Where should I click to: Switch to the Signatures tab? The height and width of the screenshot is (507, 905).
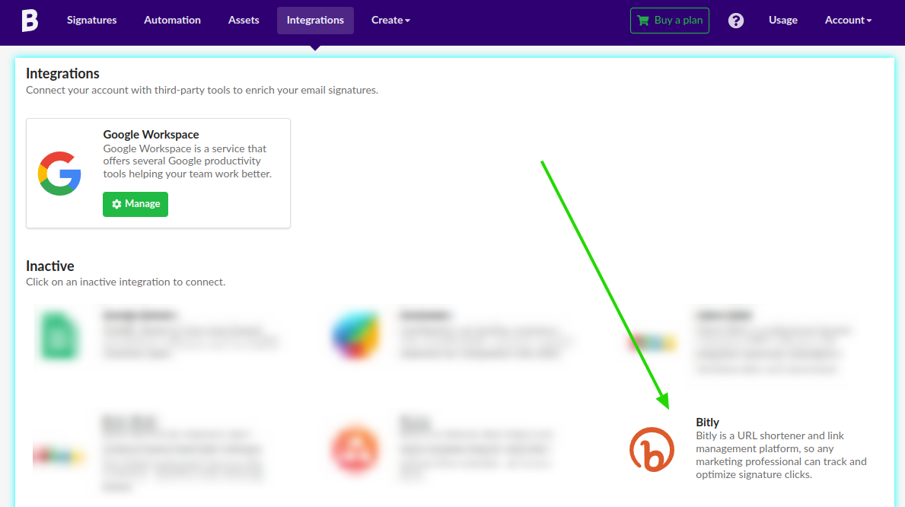[91, 20]
